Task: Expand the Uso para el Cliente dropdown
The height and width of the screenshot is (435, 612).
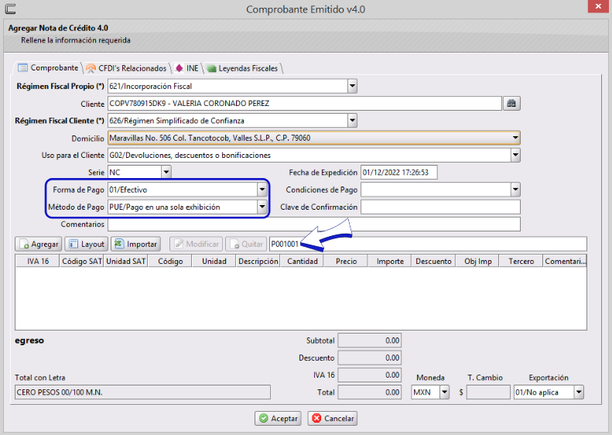Action: pos(515,155)
